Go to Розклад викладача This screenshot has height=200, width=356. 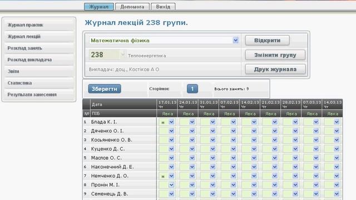pos(39,59)
